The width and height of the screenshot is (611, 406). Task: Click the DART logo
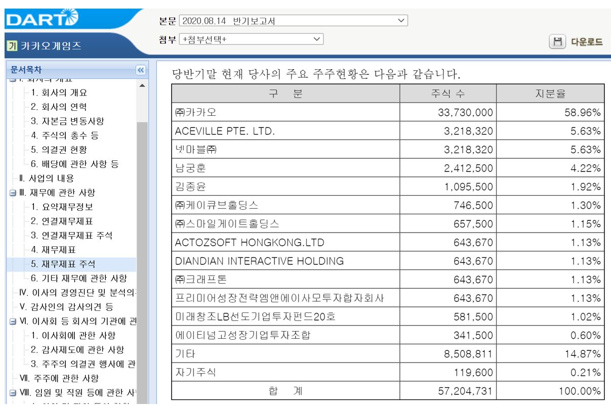click(x=42, y=18)
